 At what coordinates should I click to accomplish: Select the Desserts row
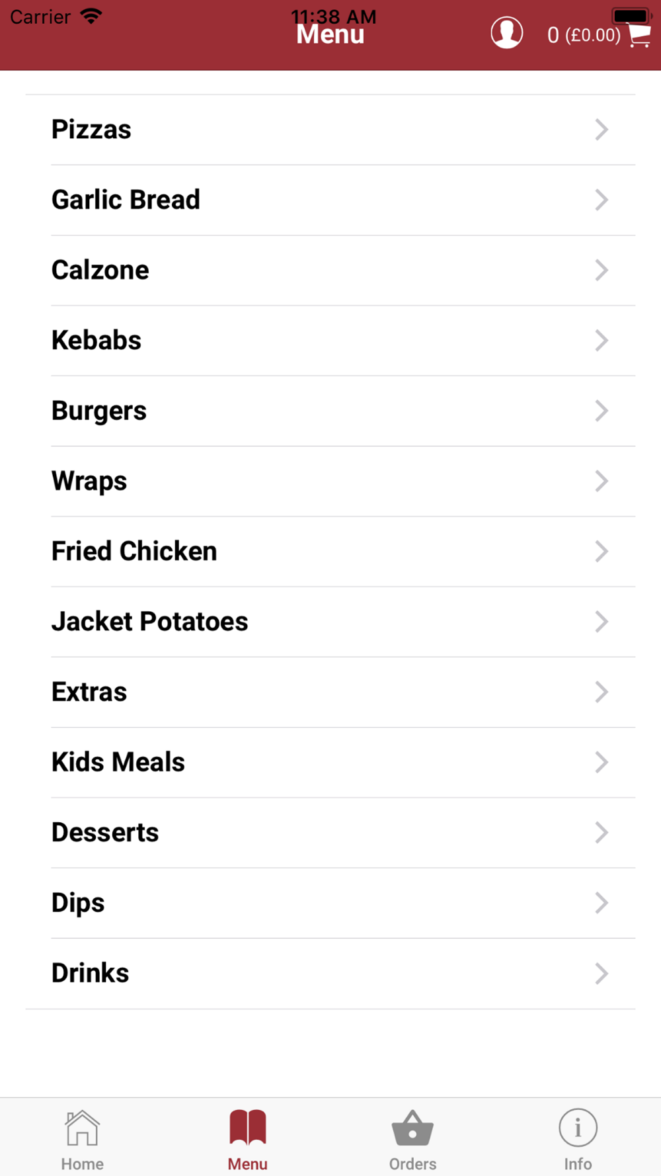click(330, 833)
